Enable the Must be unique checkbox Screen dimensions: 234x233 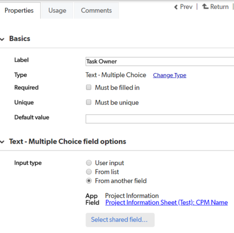[88, 102]
